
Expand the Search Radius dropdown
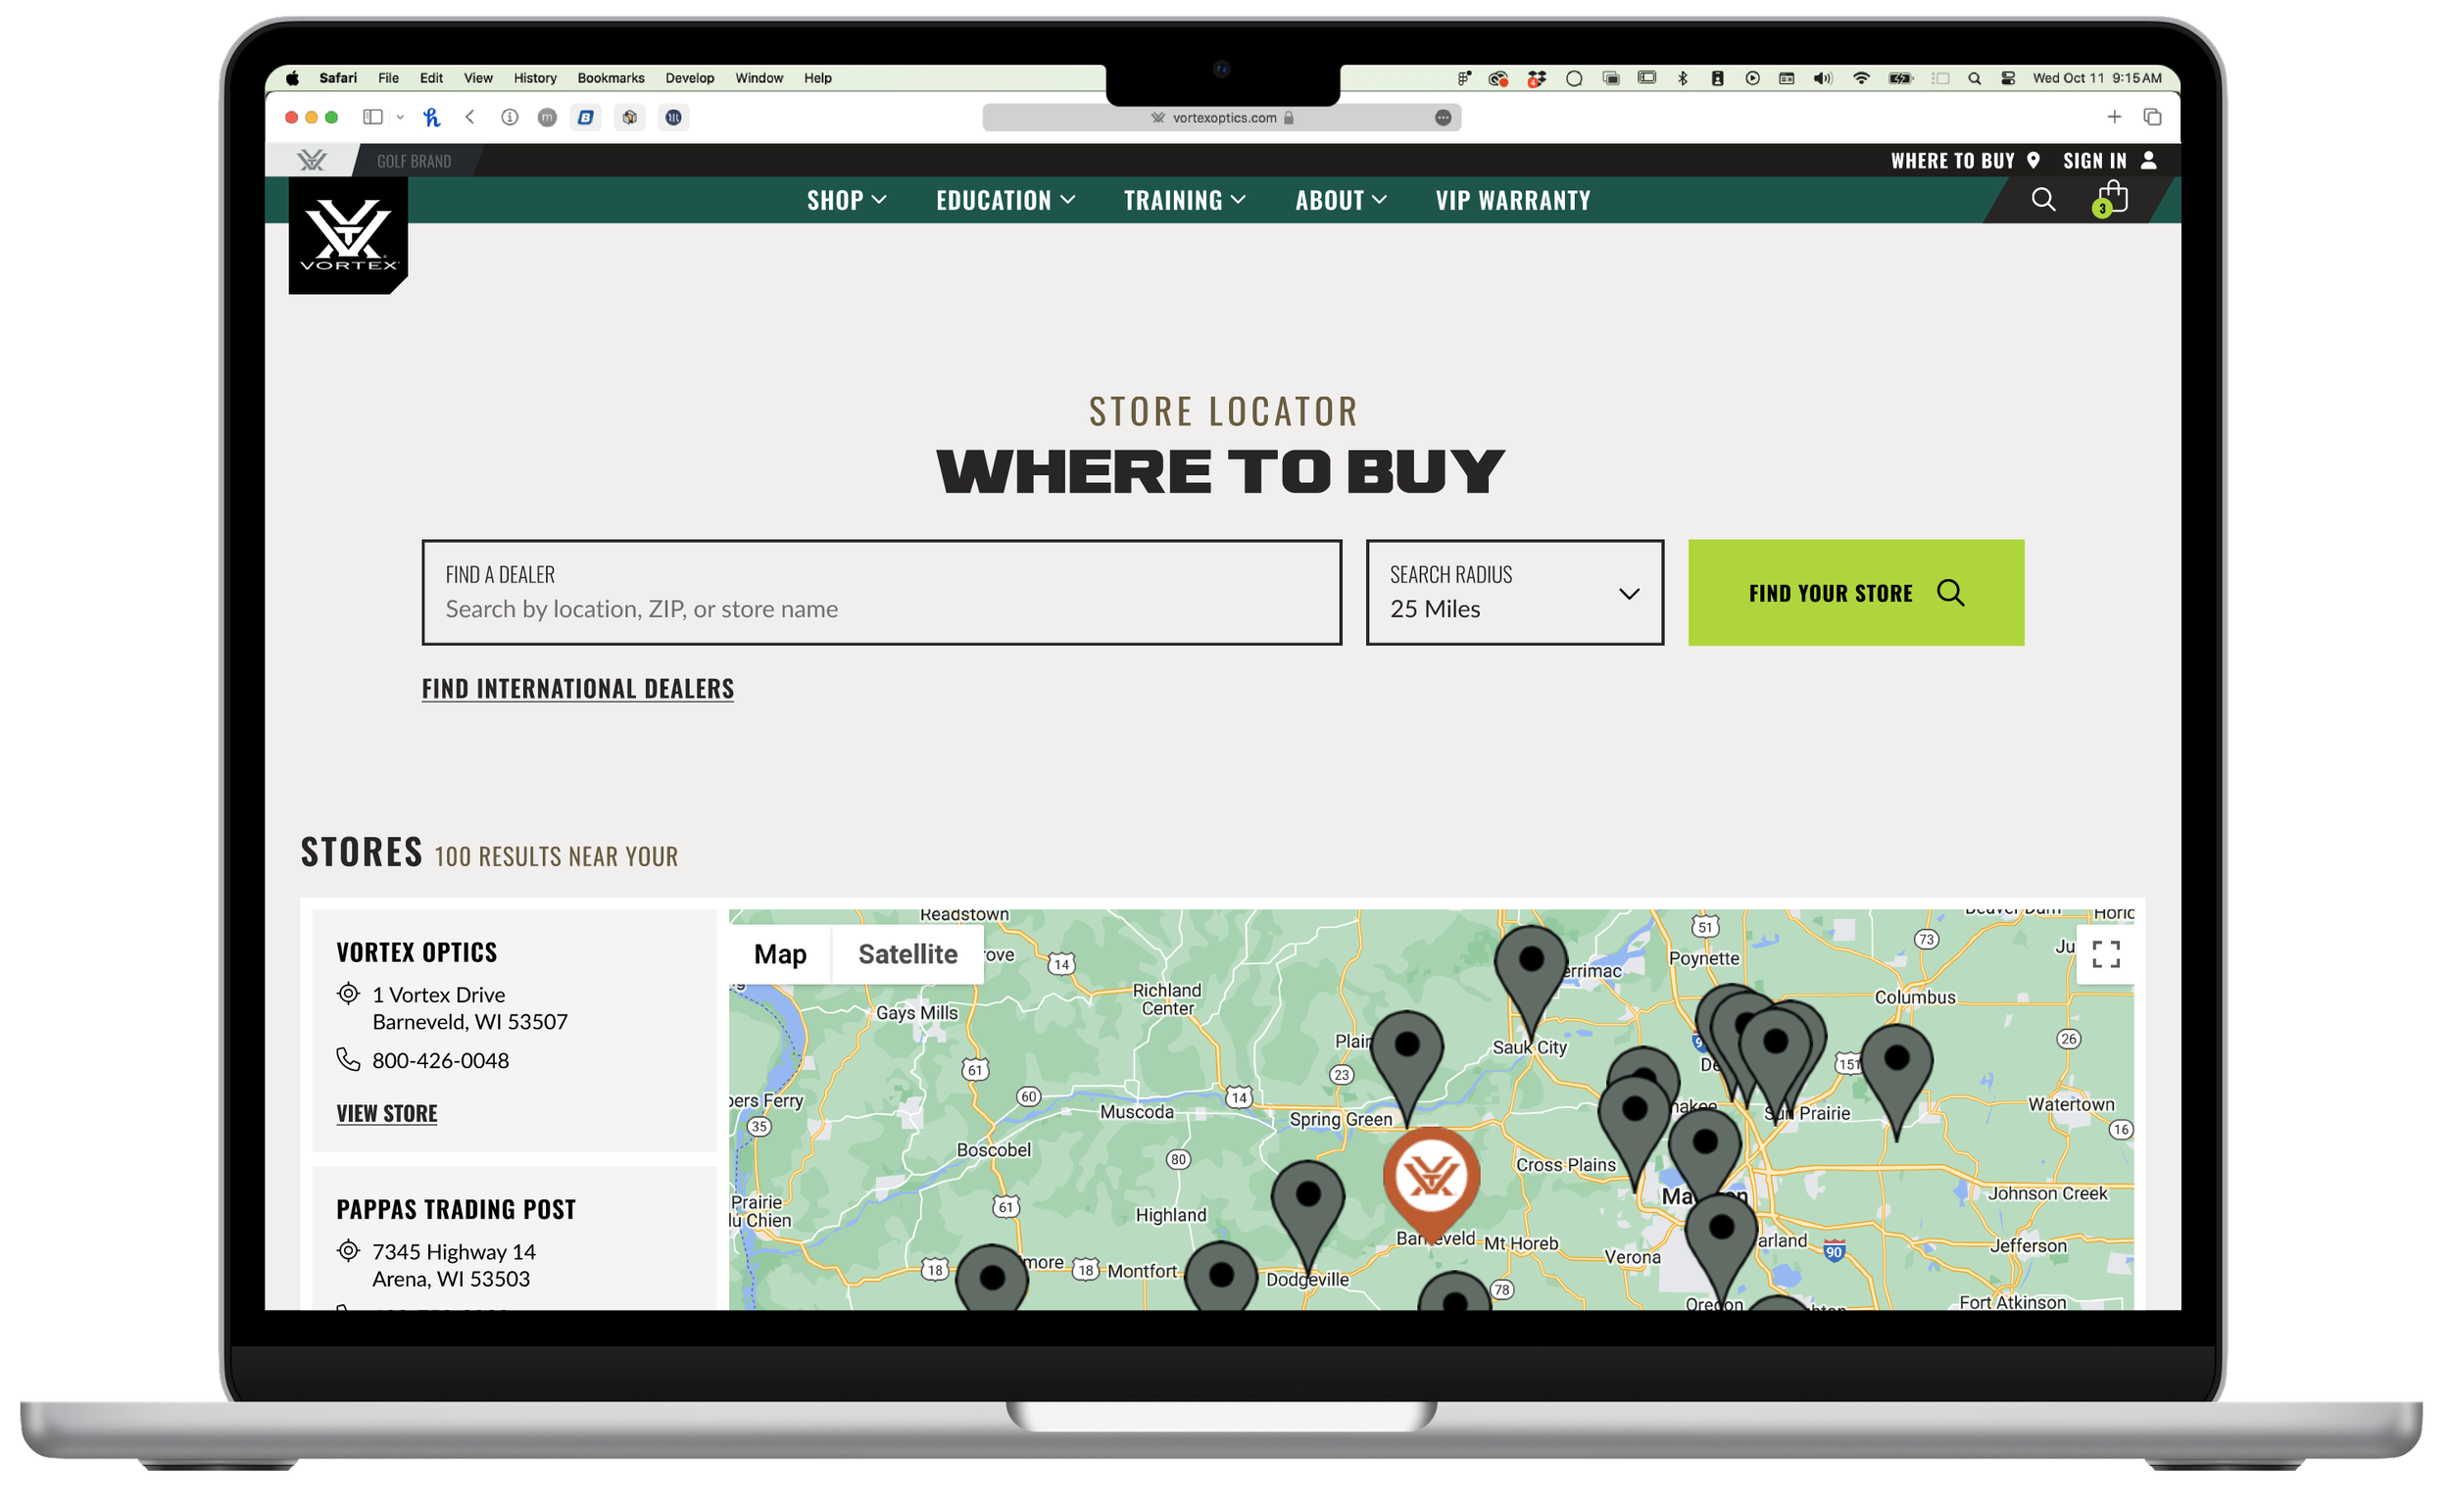click(x=1516, y=594)
